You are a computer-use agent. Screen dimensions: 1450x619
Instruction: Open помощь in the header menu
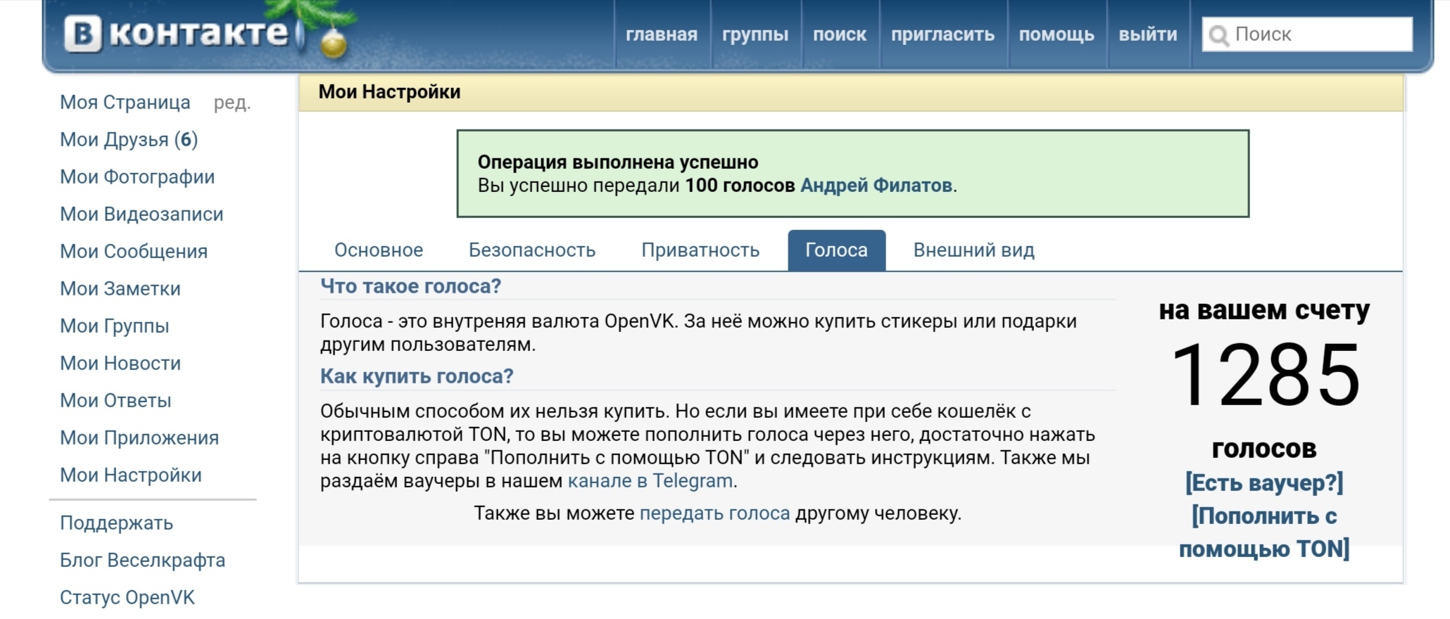coord(1057,34)
